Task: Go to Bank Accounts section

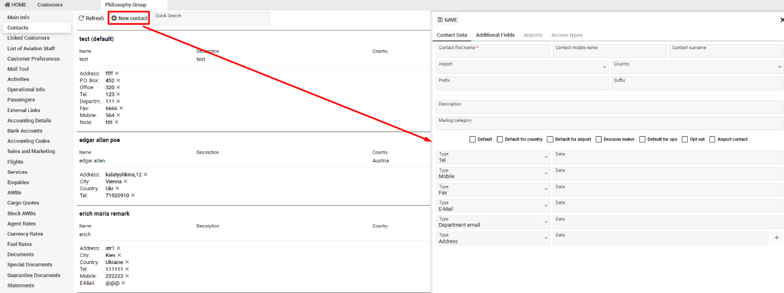Action: pyautogui.click(x=25, y=131)
